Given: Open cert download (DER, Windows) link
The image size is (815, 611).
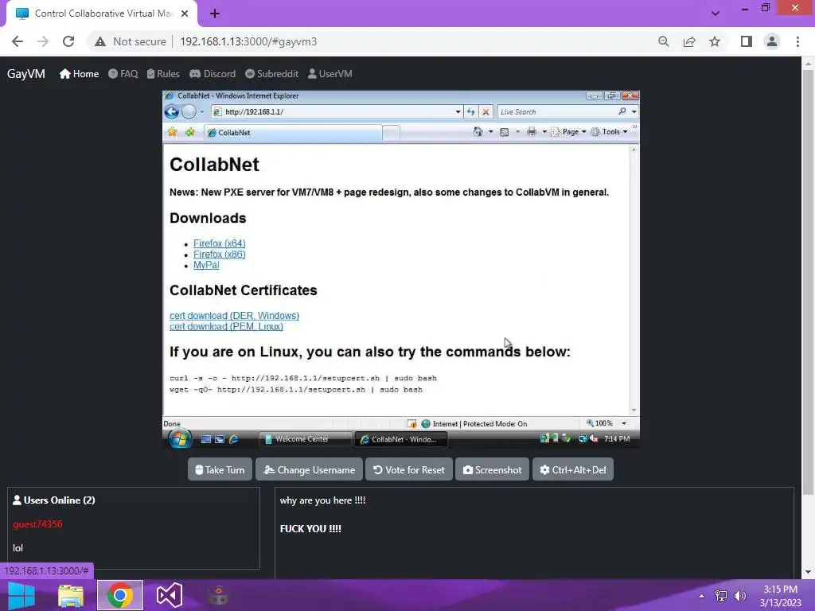Looking at the screenshot, I should [235, 316].
